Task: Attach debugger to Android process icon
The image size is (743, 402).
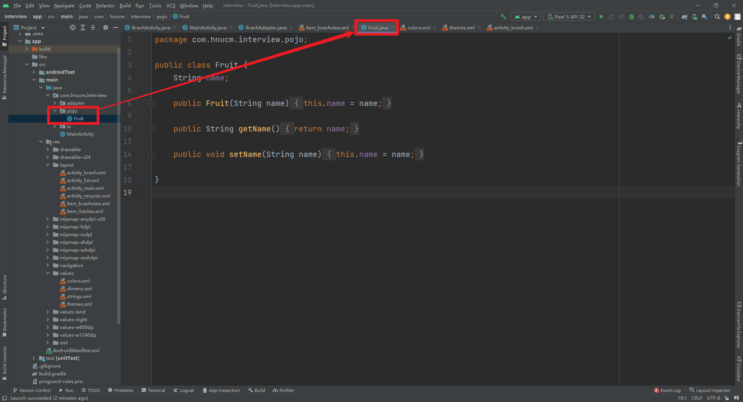Action: (x=662, y=17)
